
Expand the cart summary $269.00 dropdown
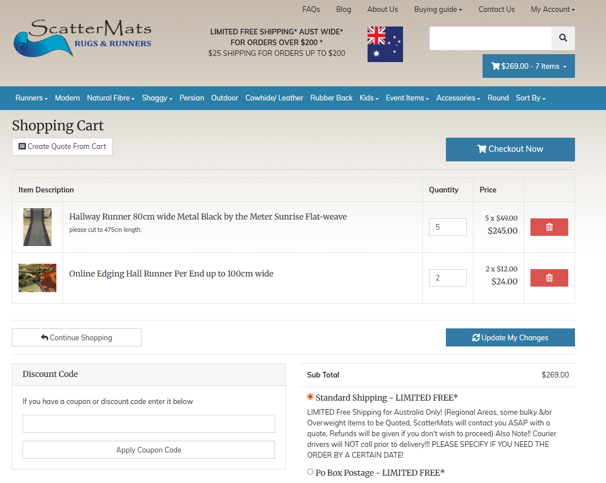(528, 66)
